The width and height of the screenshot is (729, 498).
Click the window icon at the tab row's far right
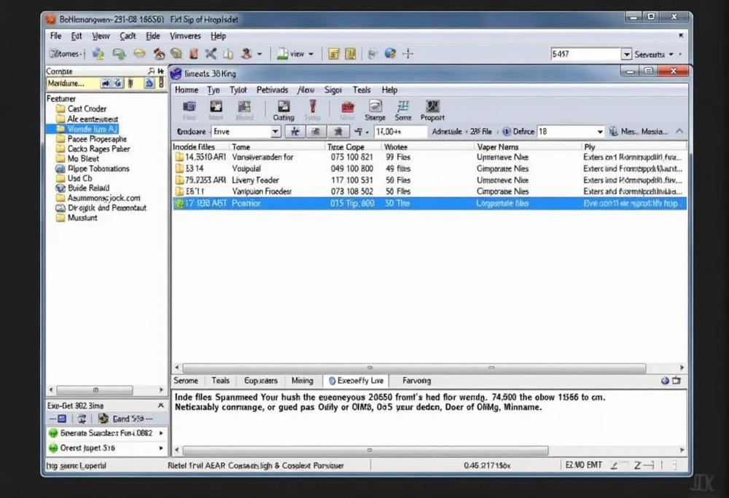(677, 381)
